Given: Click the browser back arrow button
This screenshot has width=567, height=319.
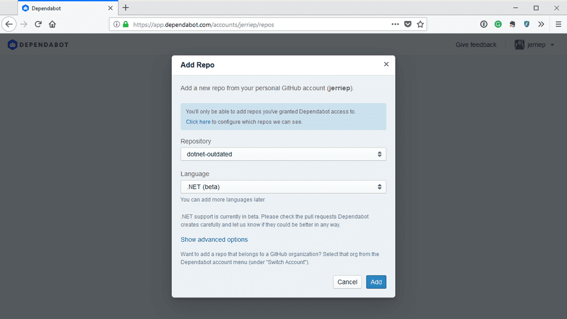Looking at the screenshot, I should coord(9,24).
